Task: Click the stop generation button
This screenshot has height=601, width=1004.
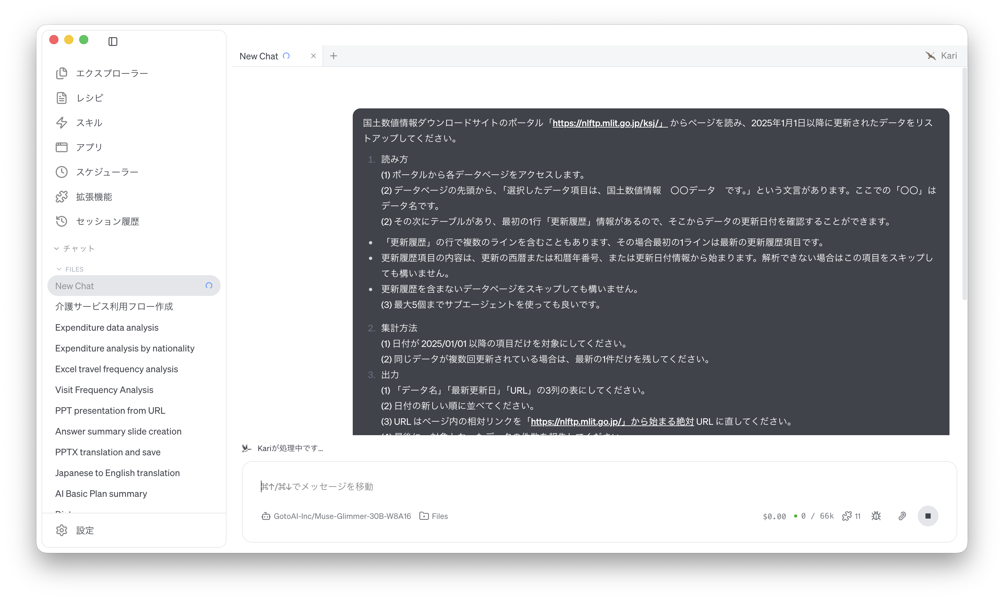Action: 927,516
